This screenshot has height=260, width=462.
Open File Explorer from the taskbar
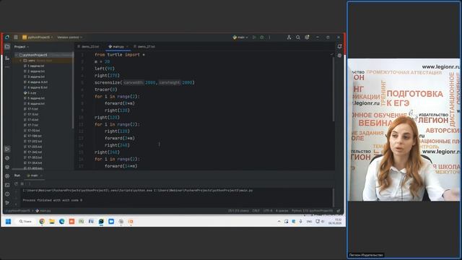[52, 222]
